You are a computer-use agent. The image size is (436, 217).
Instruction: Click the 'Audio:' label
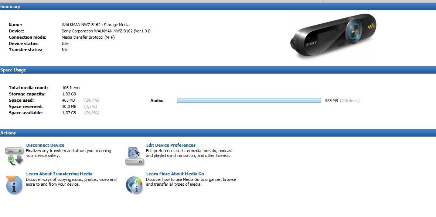(157, 101)
